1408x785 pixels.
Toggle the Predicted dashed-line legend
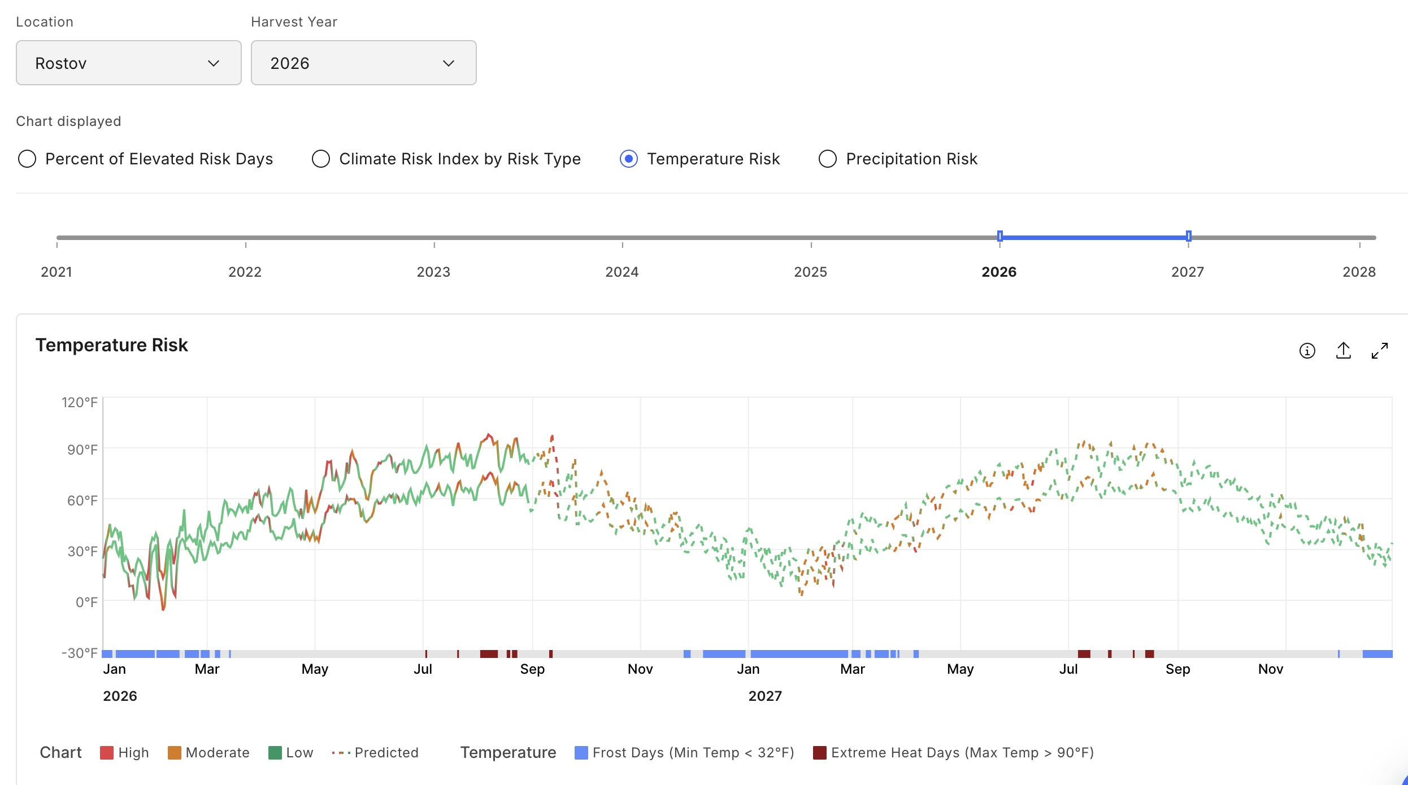(x=341, y=753)
